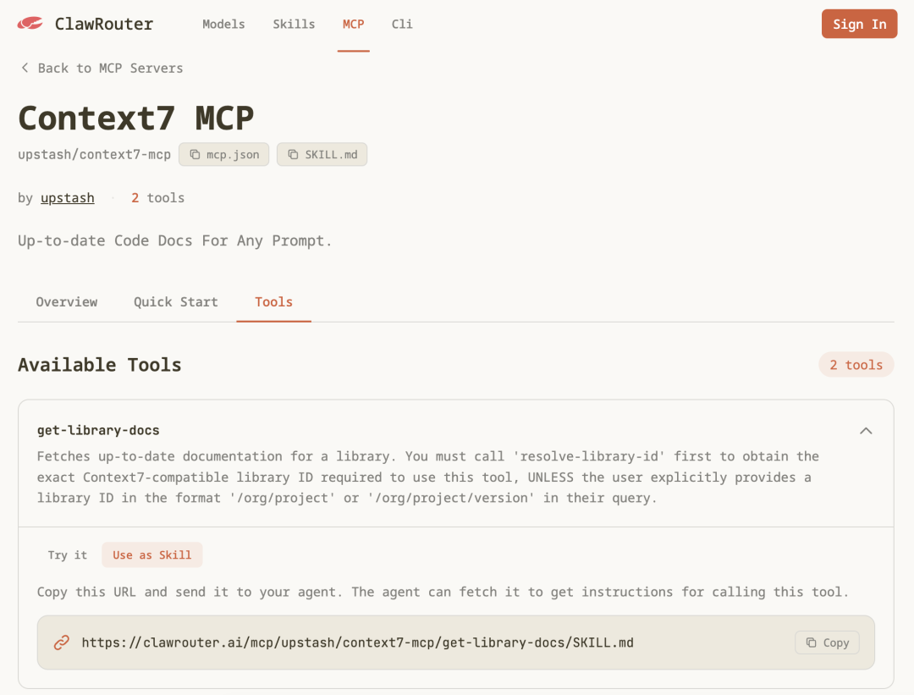Copy the SKILL.md URL using the Copy button
The image size is (914, 695).
[827, 643]
